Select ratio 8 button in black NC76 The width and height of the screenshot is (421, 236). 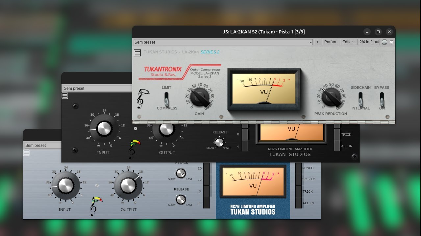pyautogui.click(x=245, y=134)
